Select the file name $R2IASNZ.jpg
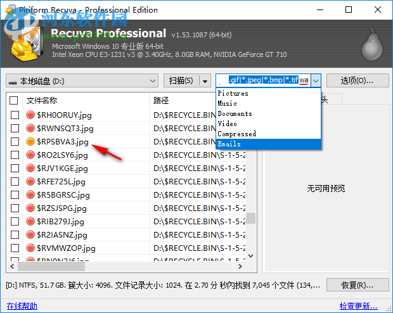The width and height of the screenshot is (393, 313). click(x=62, y=235)
